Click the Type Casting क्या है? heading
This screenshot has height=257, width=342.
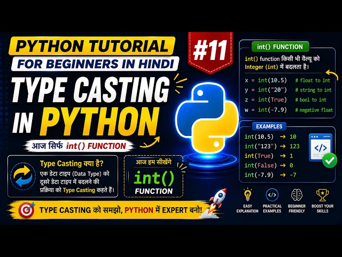[72, 163]
